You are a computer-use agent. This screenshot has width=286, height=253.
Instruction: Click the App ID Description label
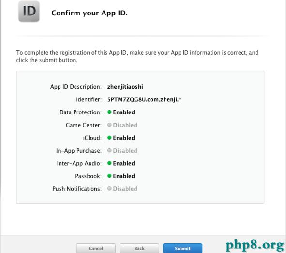point(76,87)
